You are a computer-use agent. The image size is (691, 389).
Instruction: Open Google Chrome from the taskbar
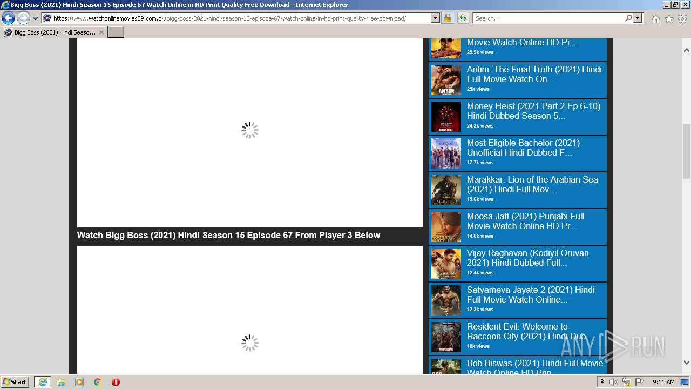97,382
